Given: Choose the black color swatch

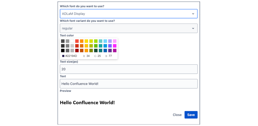Looking at the screenshot, I should pos(63,51).
